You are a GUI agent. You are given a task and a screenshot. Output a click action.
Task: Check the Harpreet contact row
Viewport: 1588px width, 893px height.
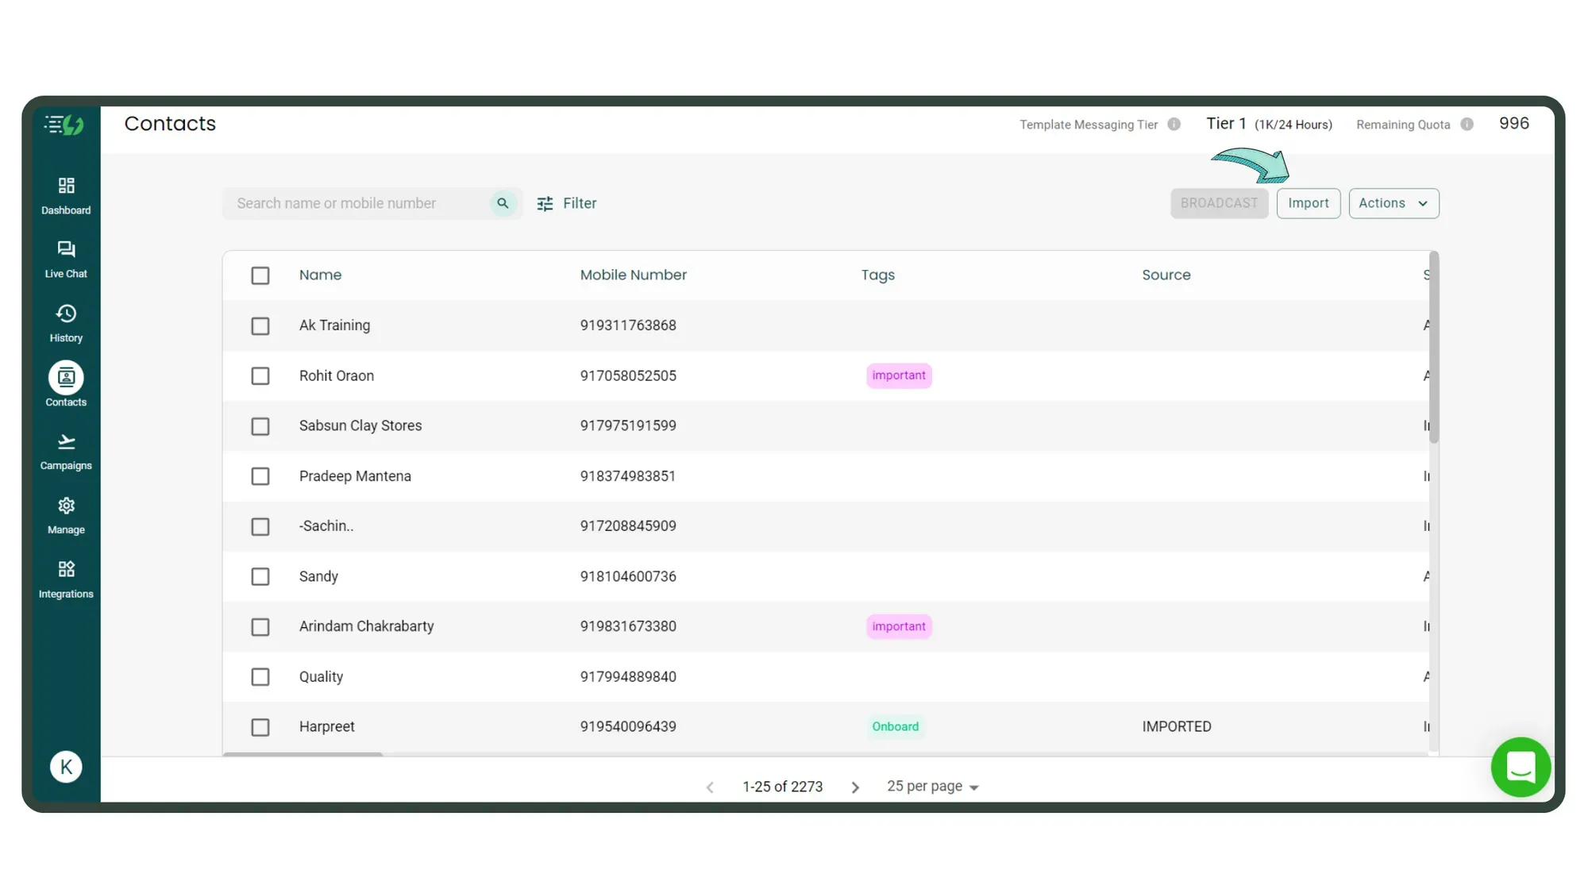(260, 727)
